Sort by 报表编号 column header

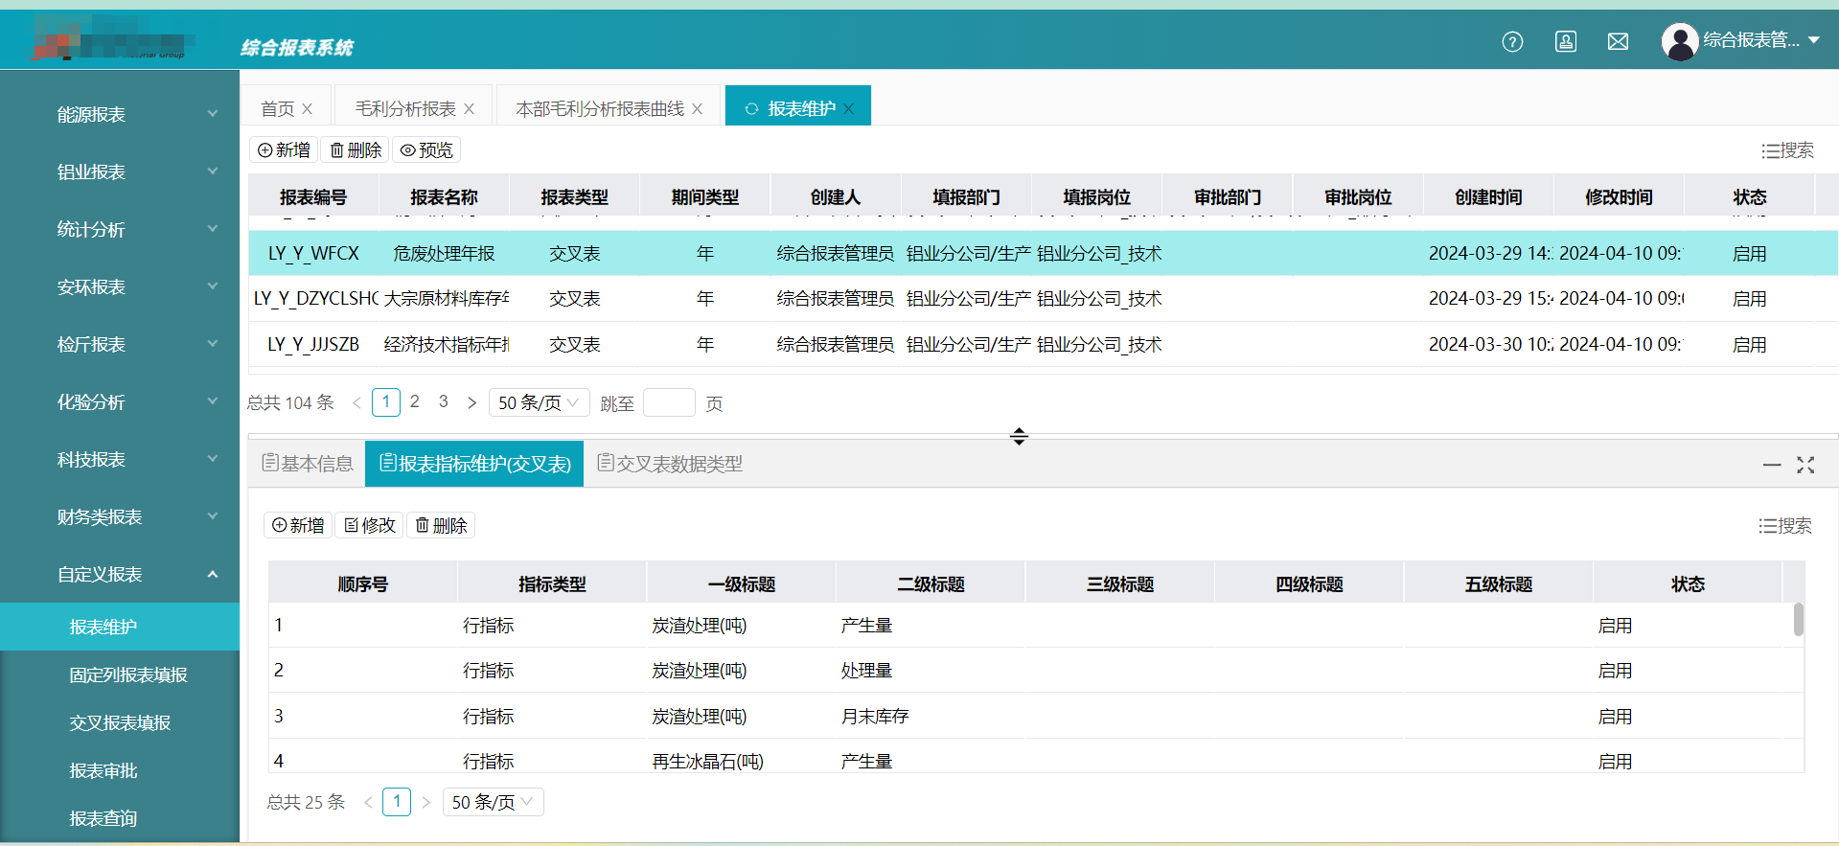click(x=313, y=197)
